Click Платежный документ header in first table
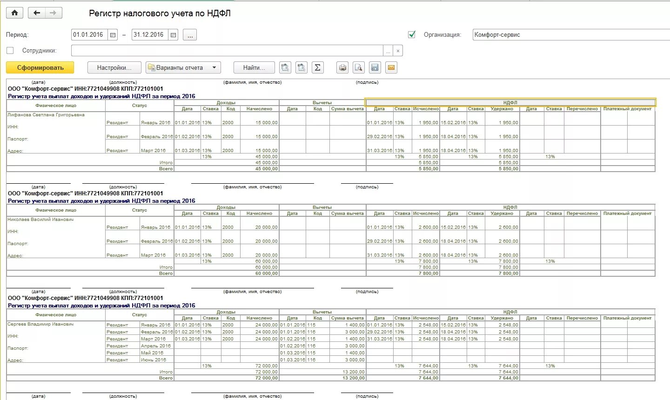 pyautogui.click(x=628, y=108)
